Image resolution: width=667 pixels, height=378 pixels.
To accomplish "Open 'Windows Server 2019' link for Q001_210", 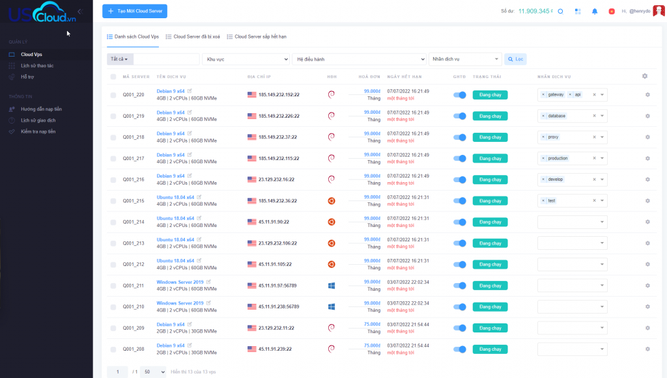I will pyautogui.click(x=180, y=303).
